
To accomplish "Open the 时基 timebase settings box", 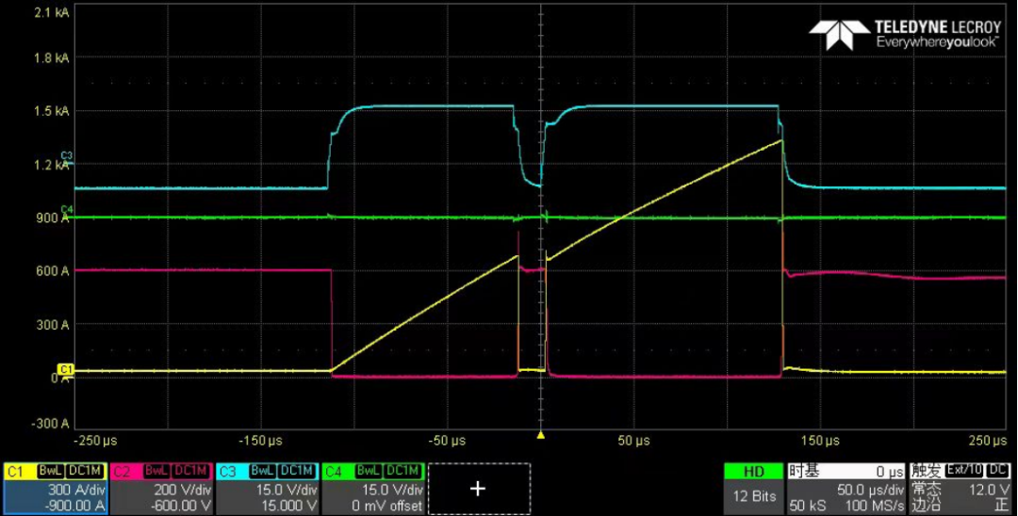I will (846, 488).
